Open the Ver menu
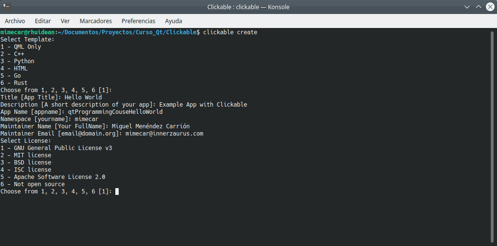Image resolution: width=497 pixels, height=246 pixels. click(65, 21)
